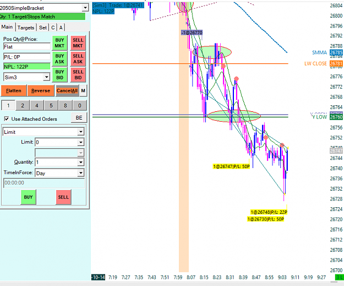The image size is (344, 286).
Task: Click the last price 26747 marker on scale
Action: click(336, 150)
